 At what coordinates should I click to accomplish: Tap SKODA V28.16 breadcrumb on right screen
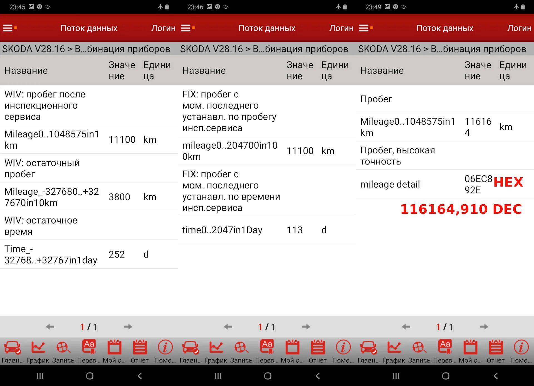tap(389, 49)
